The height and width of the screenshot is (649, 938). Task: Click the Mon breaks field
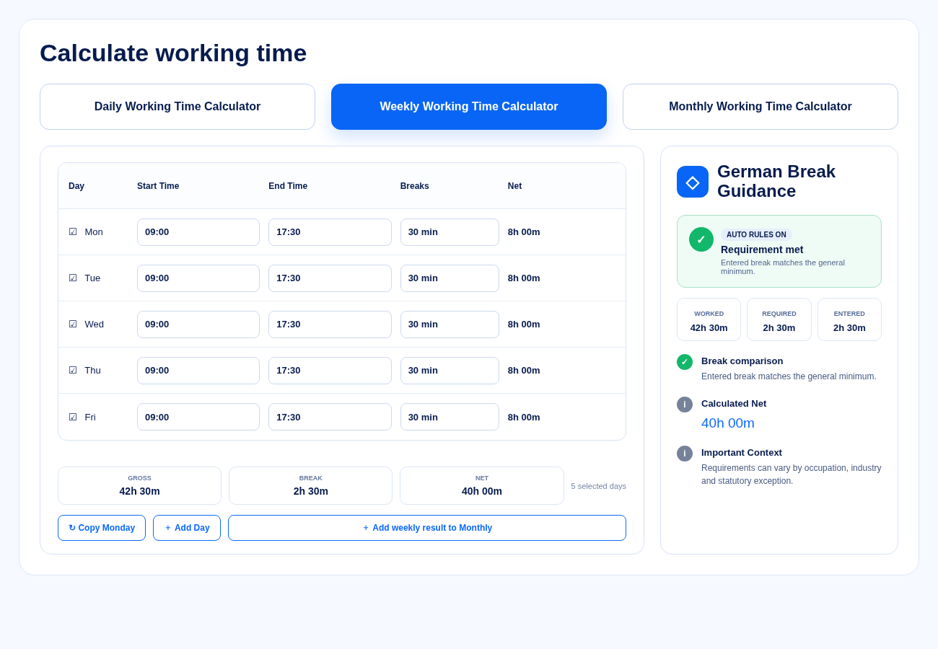450,232
